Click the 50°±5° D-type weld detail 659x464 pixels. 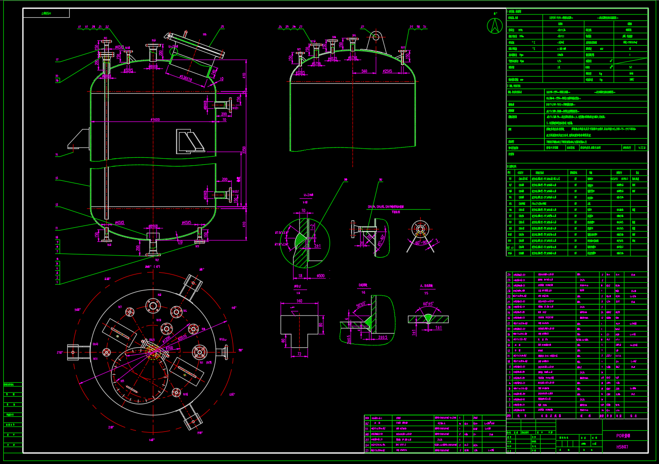[367, 320]
